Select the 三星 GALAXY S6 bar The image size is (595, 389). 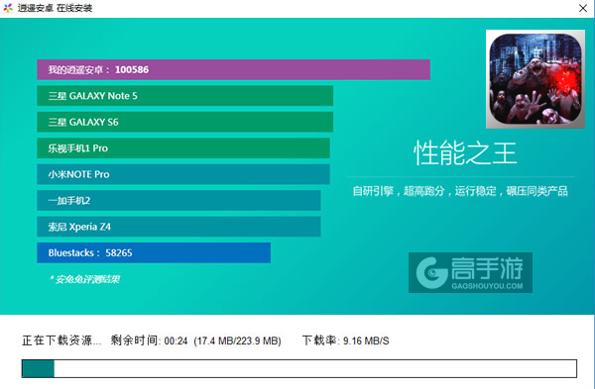coord(185,122)
